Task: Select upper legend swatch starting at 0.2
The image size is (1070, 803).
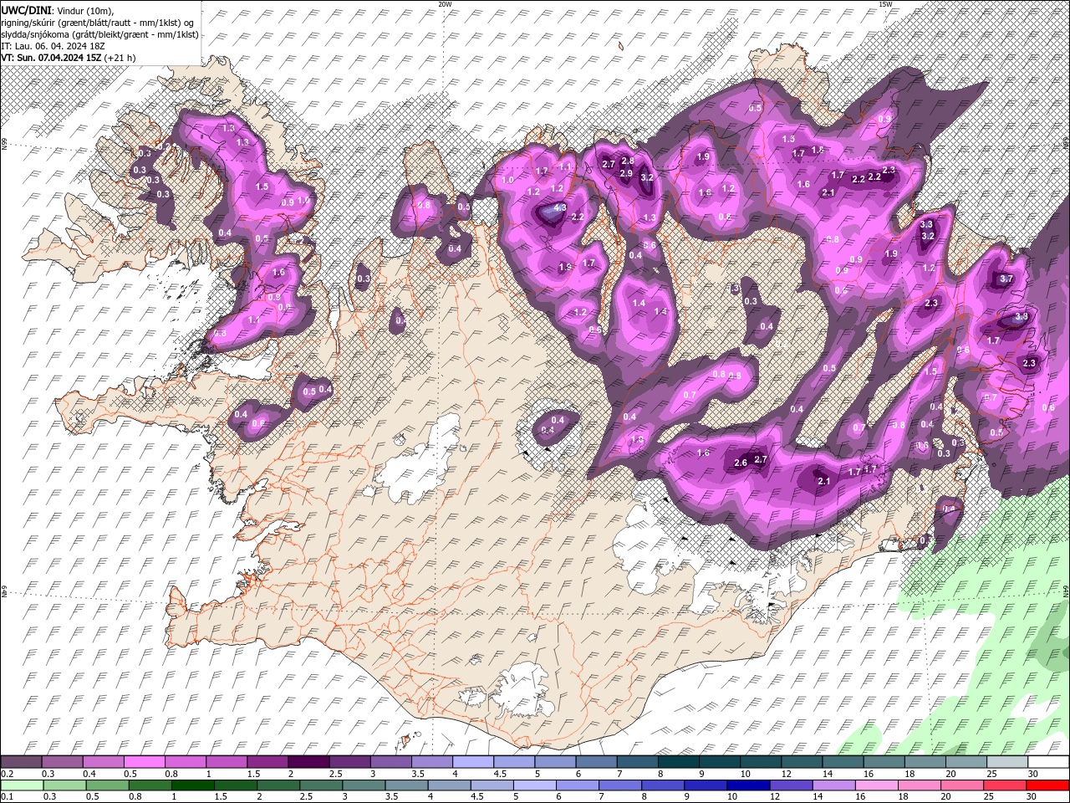Action: click(x=21, y=762)
